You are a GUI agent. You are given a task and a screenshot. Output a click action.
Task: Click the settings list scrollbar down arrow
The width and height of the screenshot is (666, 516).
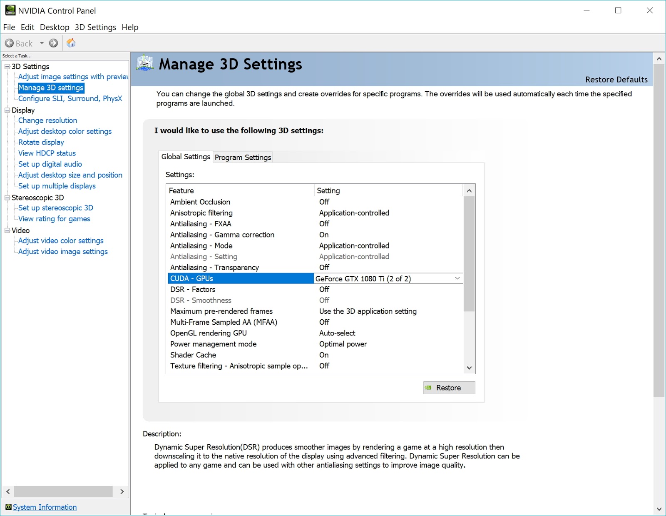click(x=469, y=368)
